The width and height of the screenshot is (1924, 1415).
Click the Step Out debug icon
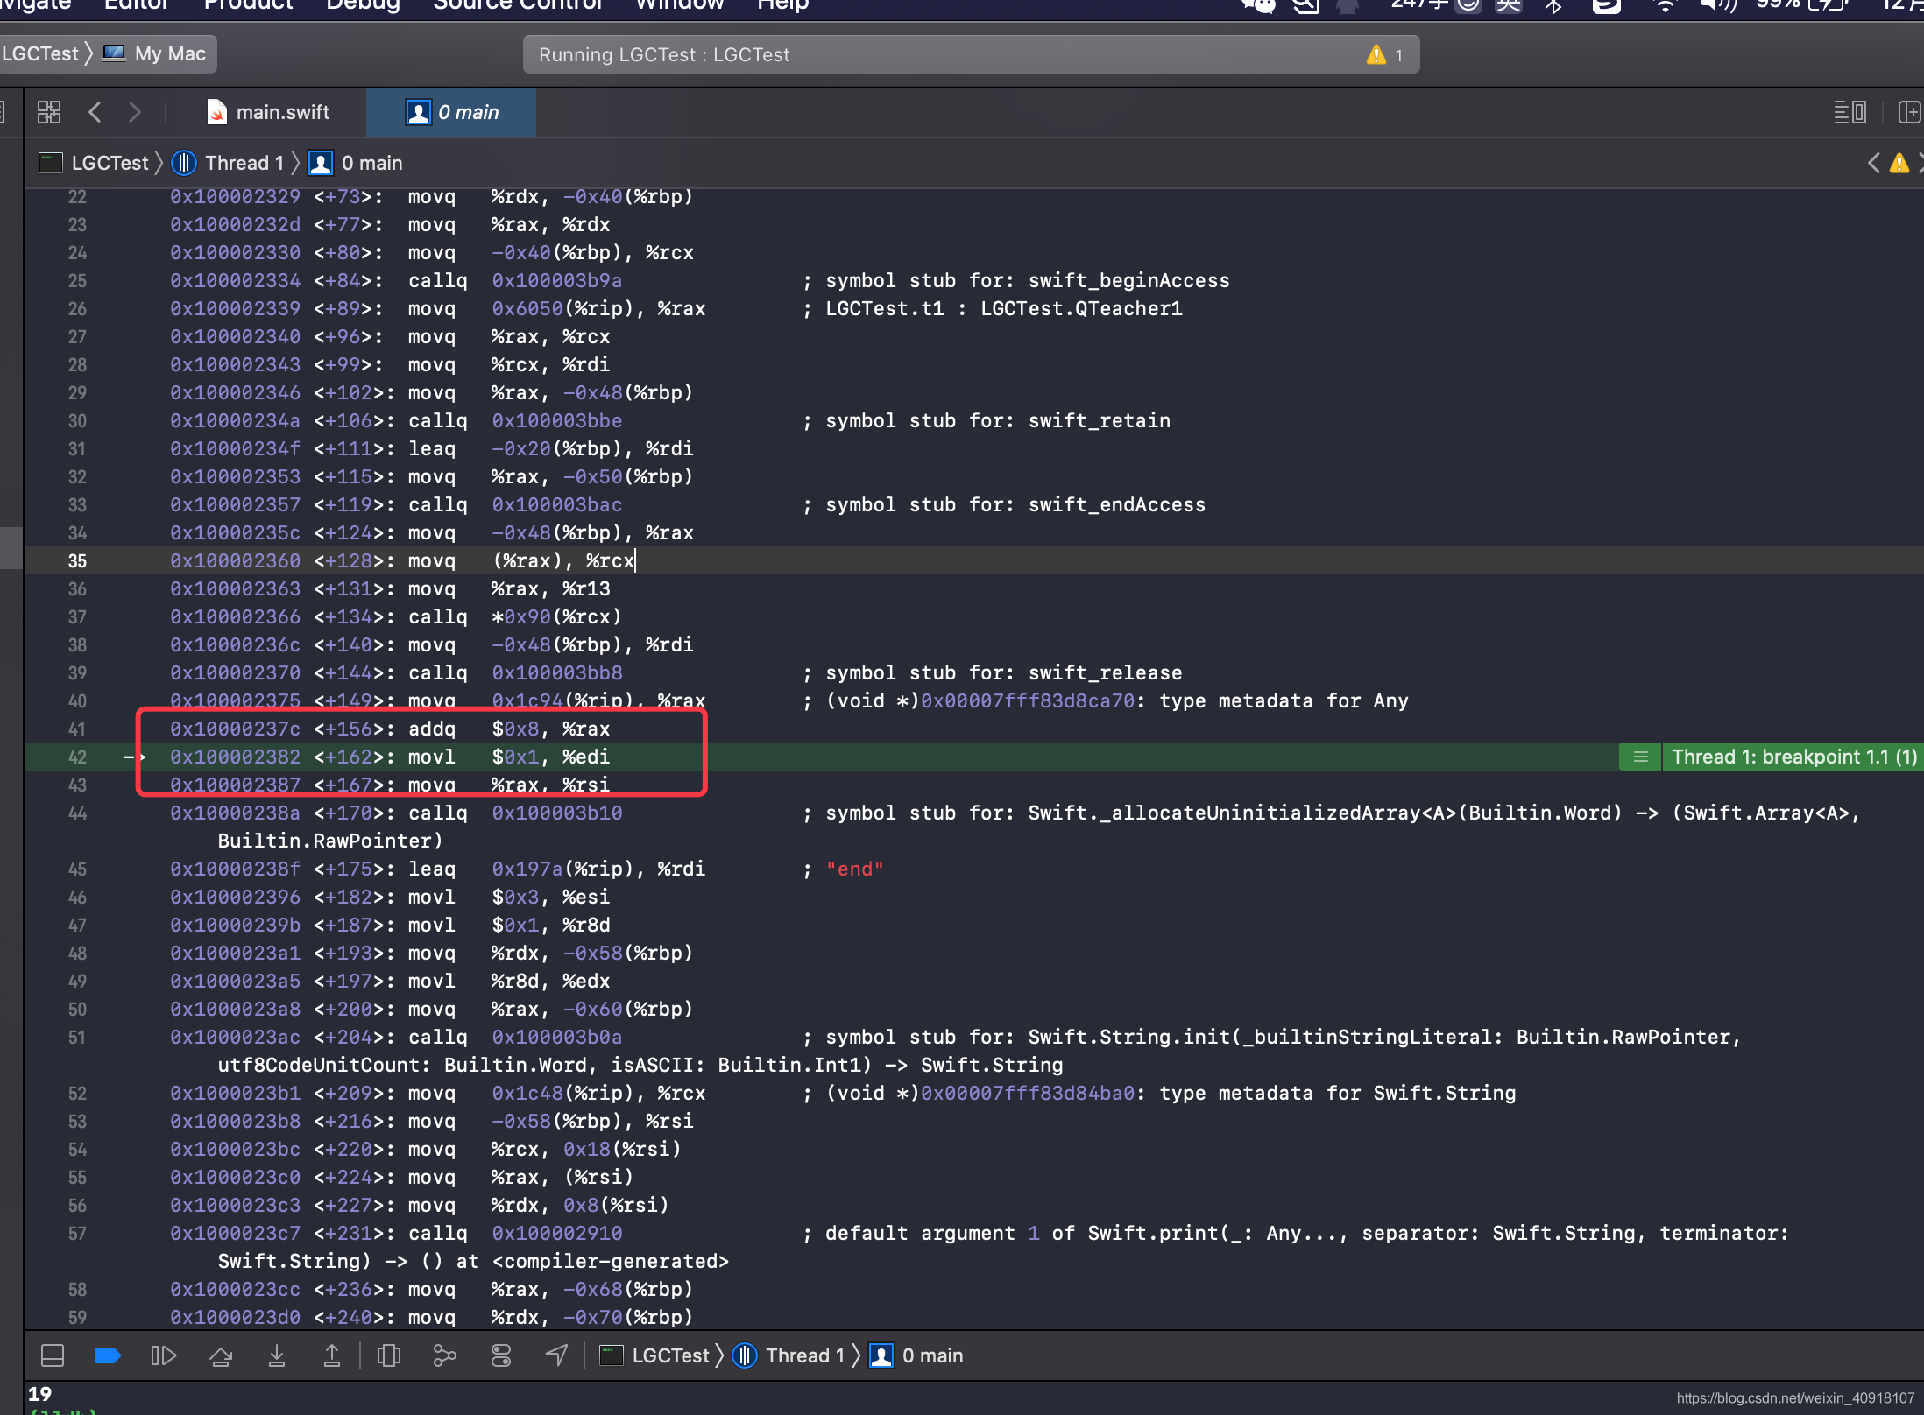pos(332,1355)
